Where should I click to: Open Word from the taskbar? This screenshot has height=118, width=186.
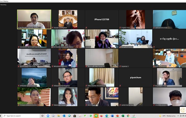tap(112, 116)
